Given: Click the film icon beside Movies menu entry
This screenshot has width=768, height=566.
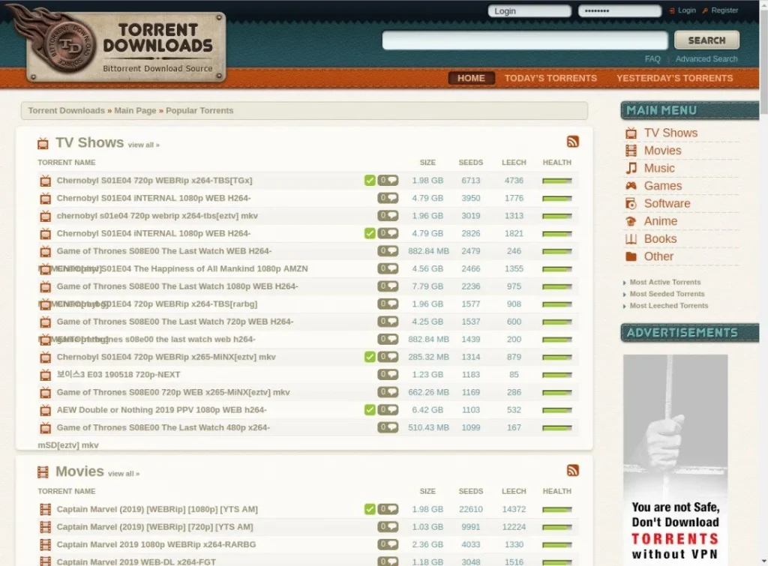Looking at the screenshot, I should tap(631, 151).
